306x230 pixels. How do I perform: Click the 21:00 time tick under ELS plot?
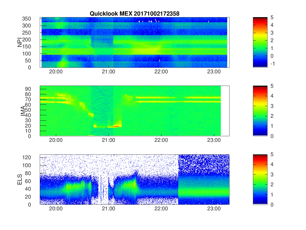[108, 209]
